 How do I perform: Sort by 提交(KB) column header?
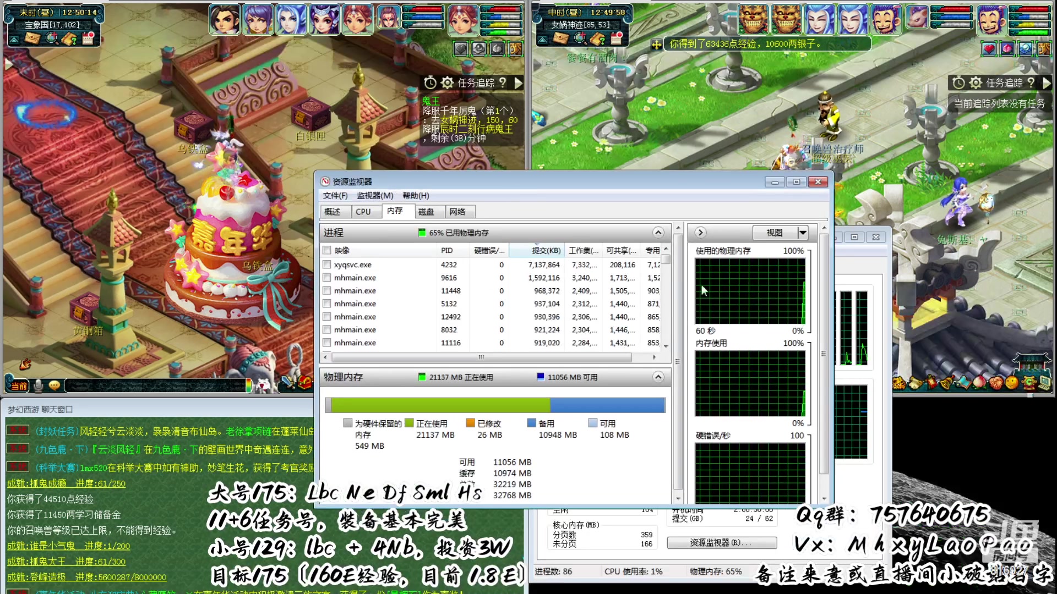tap(536, 250)
